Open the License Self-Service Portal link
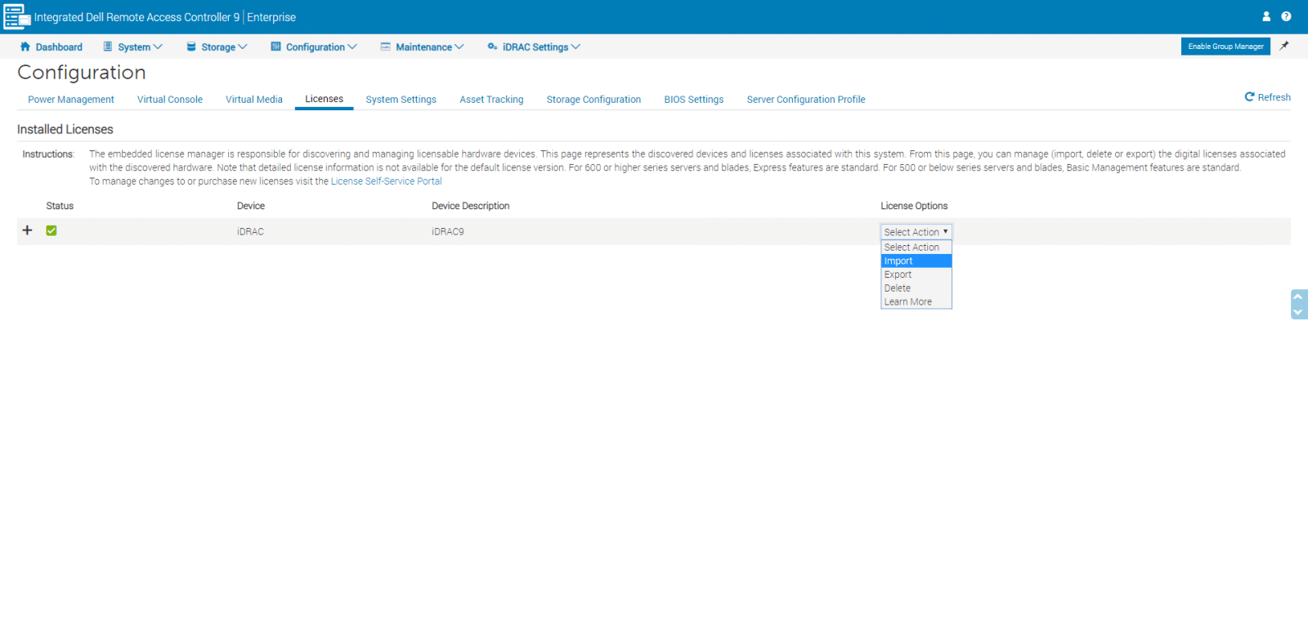Viewport: 1308px width, 638px height. pos(386,181)
